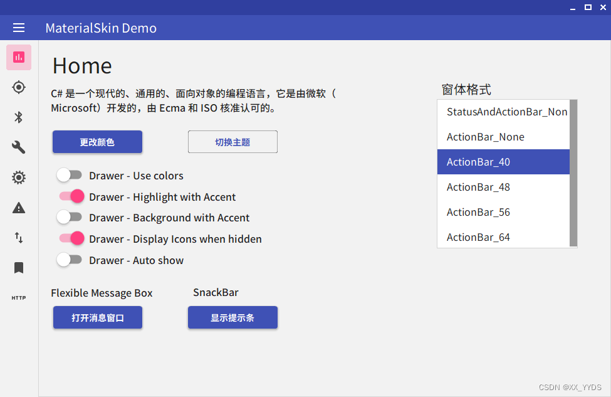
Task: Choose ActionBar_48 from the list
Action: click(503, 187)
